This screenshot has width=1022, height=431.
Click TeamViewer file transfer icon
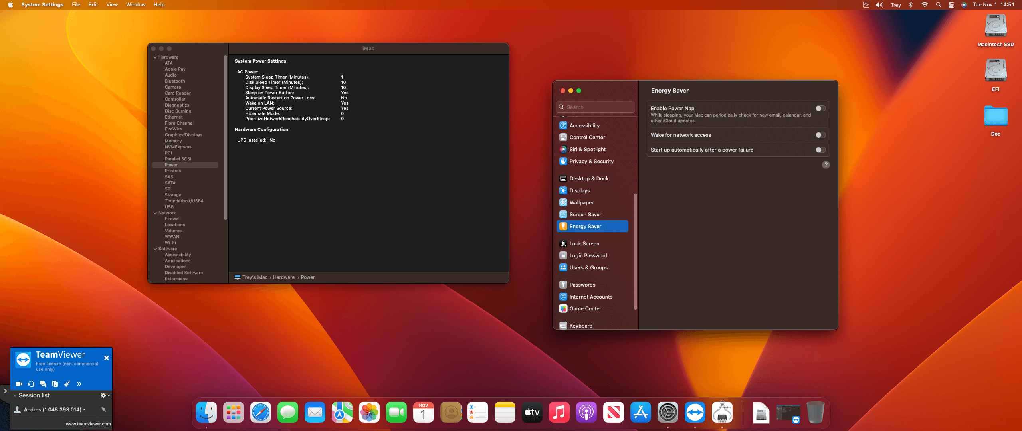pyautogui.click(x=55, y=384)
